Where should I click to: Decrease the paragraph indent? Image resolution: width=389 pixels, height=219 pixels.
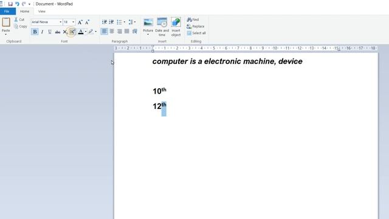pyautogui.click(x=105, y=22)
